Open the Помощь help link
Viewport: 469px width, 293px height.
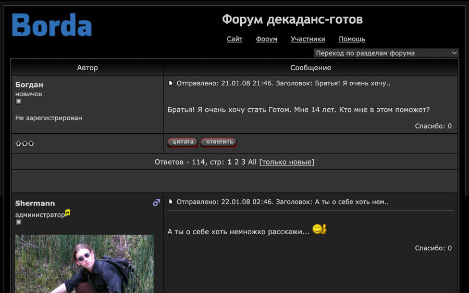352,39
